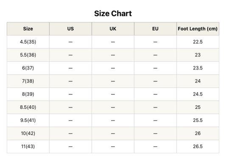Select the 4.5(35) size cell
The image size is (226, 160).
pyautogui.click(x=28, y=42)
